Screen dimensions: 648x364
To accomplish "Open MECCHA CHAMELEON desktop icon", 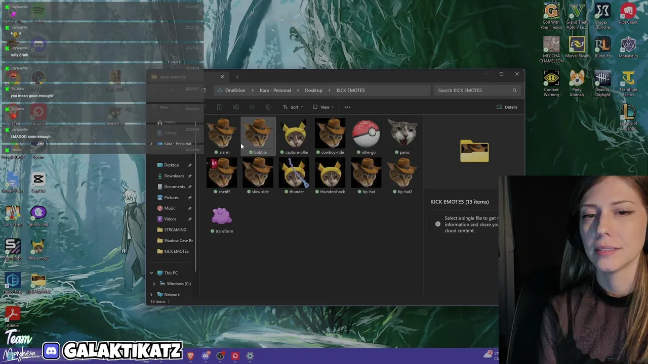I will [551, 50].
